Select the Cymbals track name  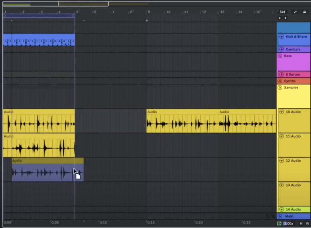[293, 49]
